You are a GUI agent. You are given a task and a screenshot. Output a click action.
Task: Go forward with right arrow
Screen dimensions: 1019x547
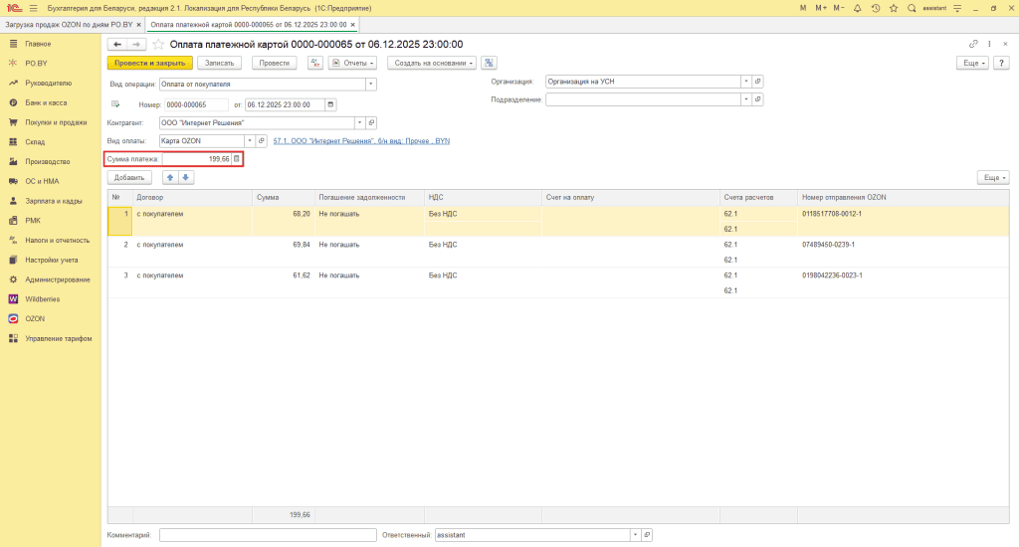click(x=135, y=44)
